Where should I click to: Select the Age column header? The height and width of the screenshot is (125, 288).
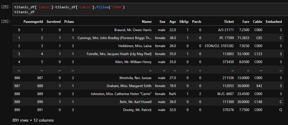173,22
